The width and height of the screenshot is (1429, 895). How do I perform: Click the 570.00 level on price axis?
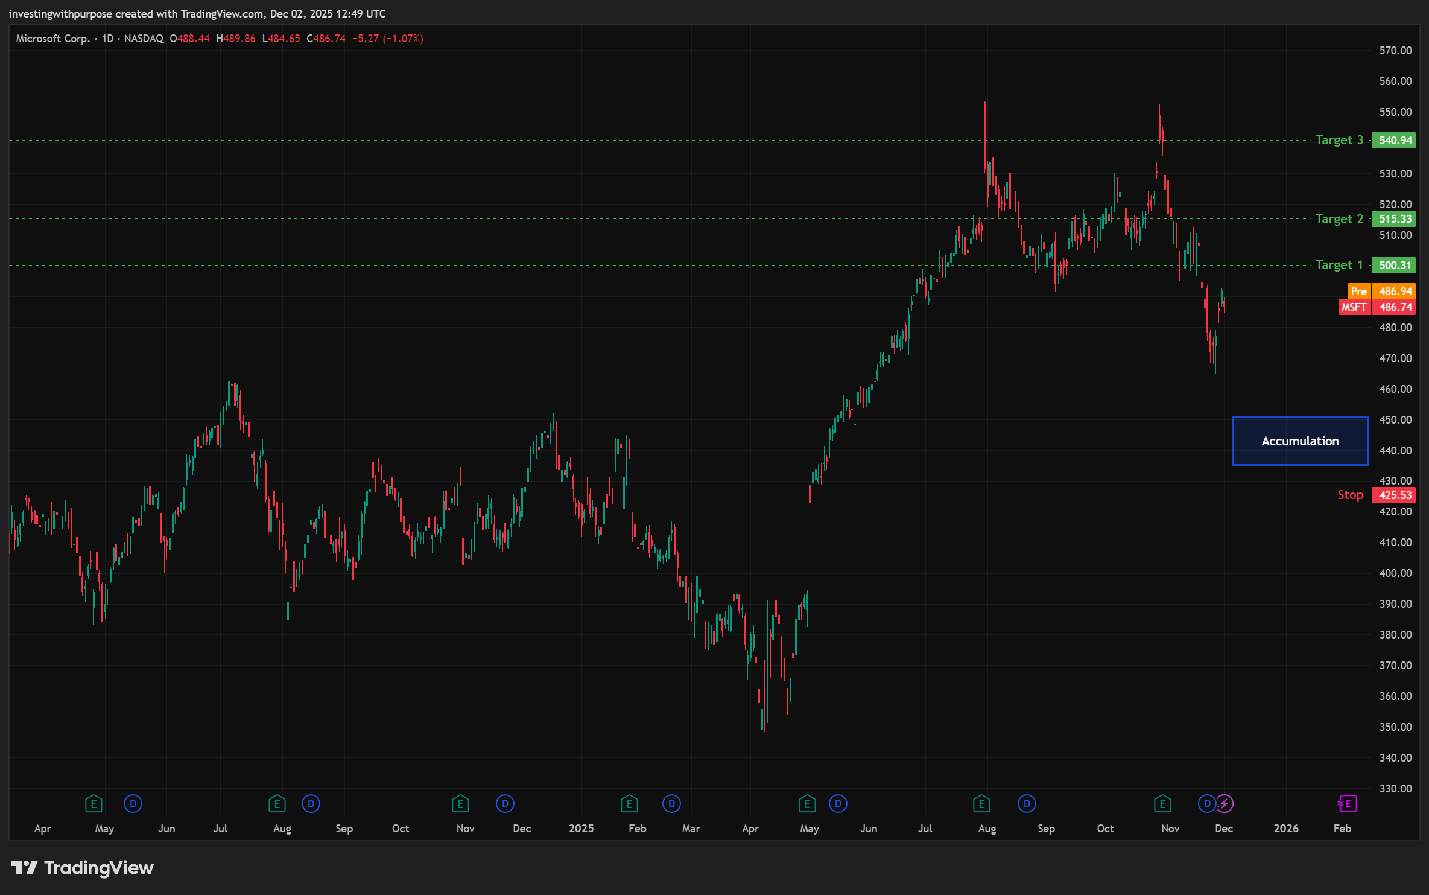pos(1395,51)
